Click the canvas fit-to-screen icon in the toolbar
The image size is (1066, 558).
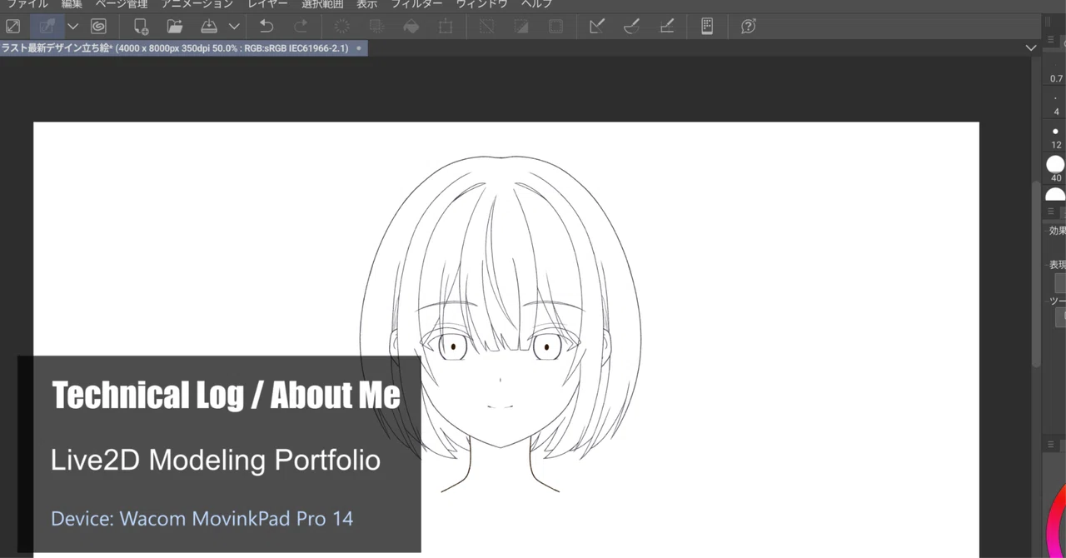pyautogui.click(x=13, y=27)
